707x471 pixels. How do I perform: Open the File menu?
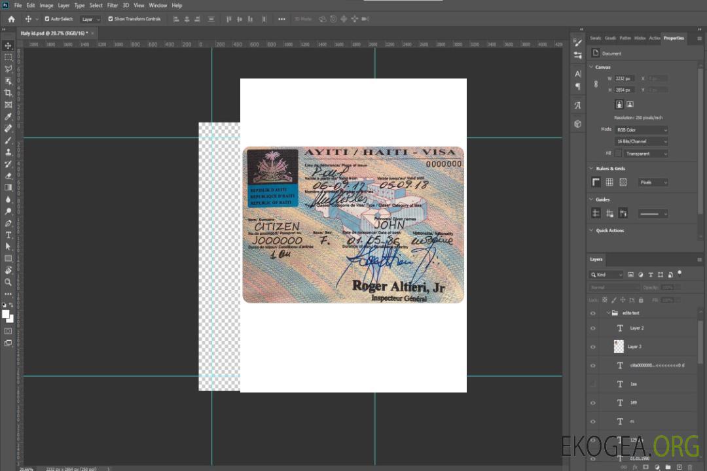click(18, 5)
